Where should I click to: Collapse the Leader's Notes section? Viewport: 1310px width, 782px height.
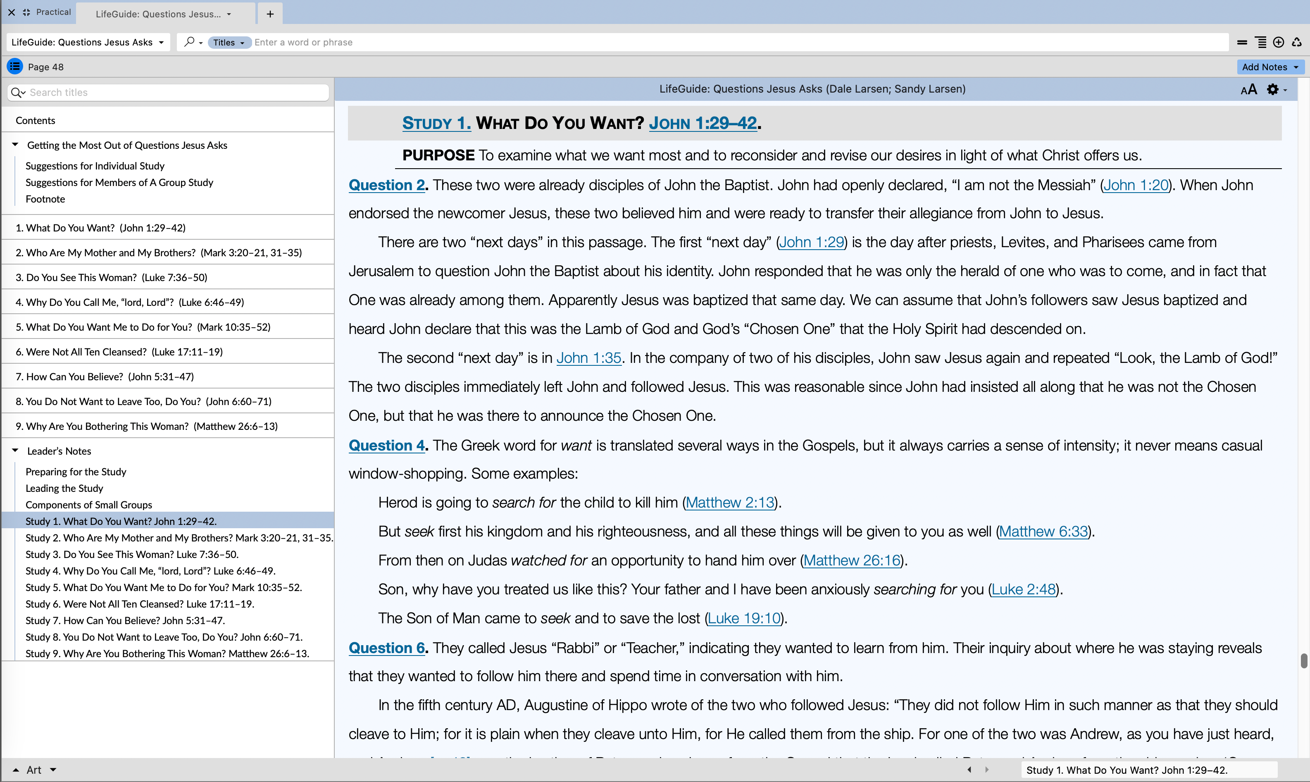click(x=15, y=451)
